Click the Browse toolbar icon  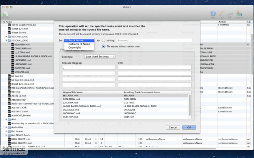[x=6, y=14]
